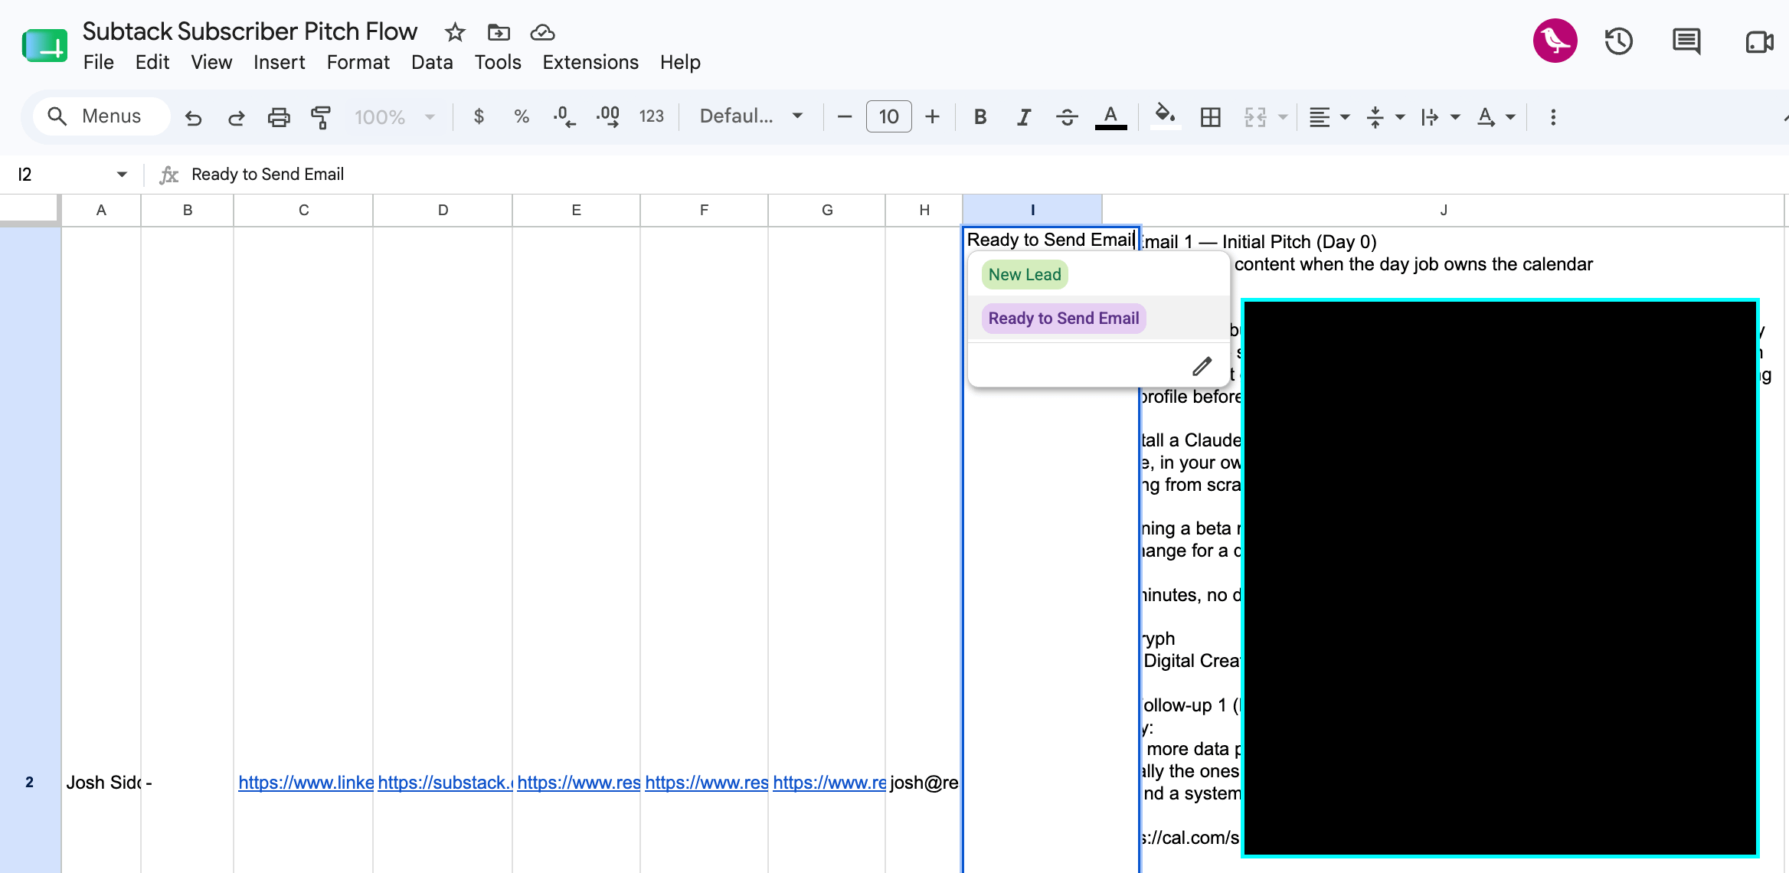Check the cloud save status icon
The height and width of the screenshot is (873, 1789).
(542, 32)
